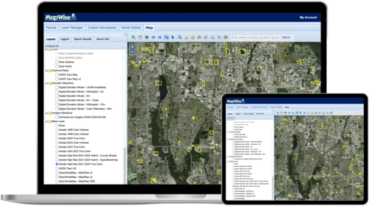The height and width of the screenshot is (206, 369).
Task: Enable the Soils Outlines layer checkbox
Action: [x=57, y=62]
